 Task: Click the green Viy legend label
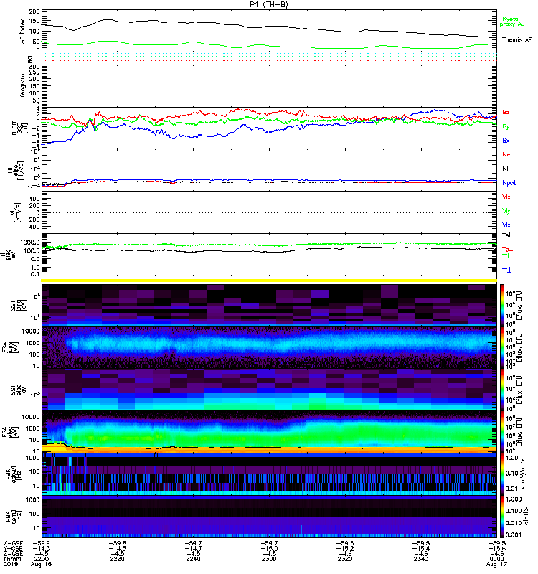tap(506, 211)
